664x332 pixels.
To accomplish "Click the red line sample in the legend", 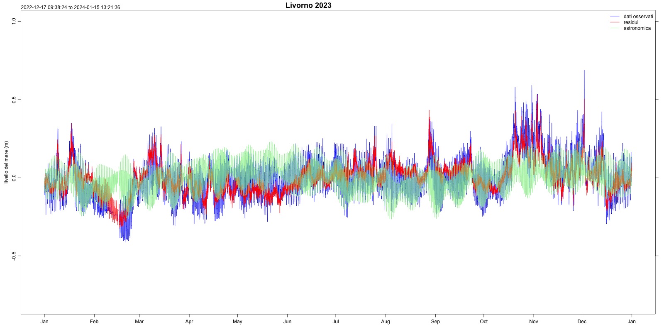I will [615, 22].
